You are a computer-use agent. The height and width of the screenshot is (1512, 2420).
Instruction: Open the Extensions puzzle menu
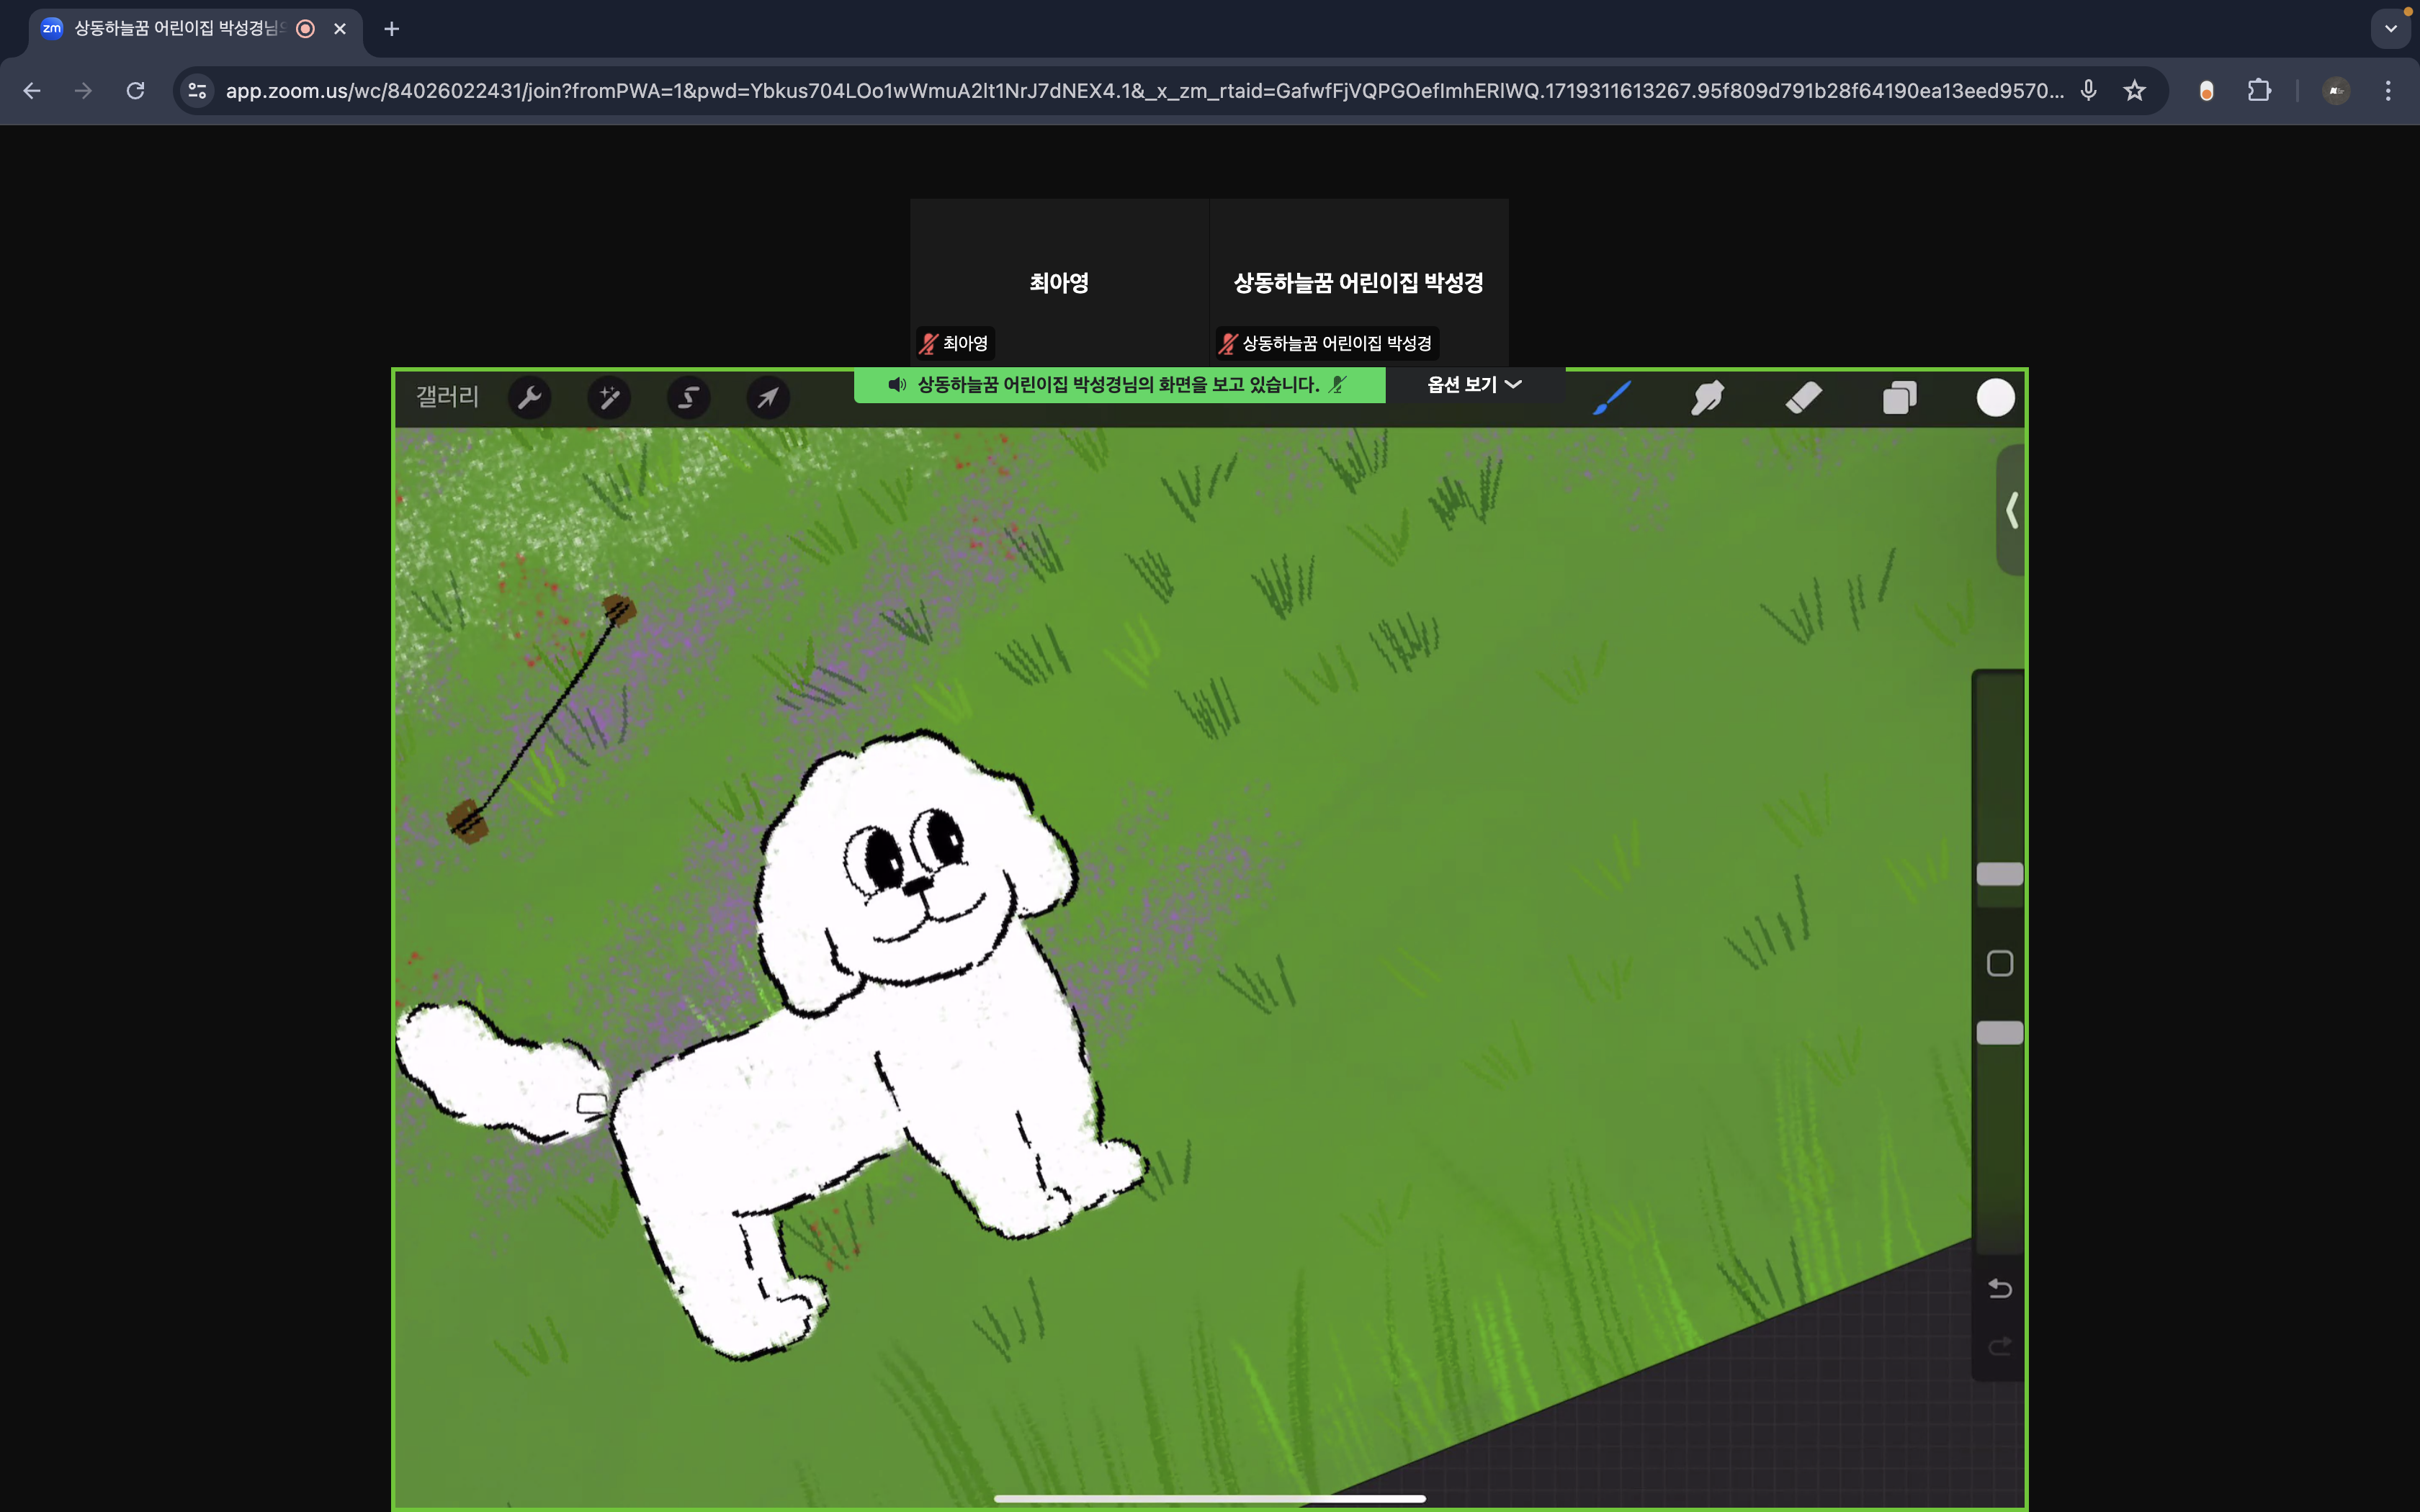(2259, 91)
